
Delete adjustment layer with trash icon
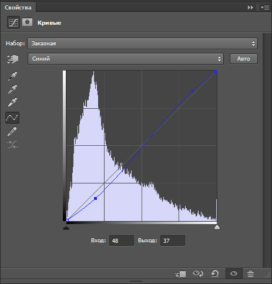(250, 273)
